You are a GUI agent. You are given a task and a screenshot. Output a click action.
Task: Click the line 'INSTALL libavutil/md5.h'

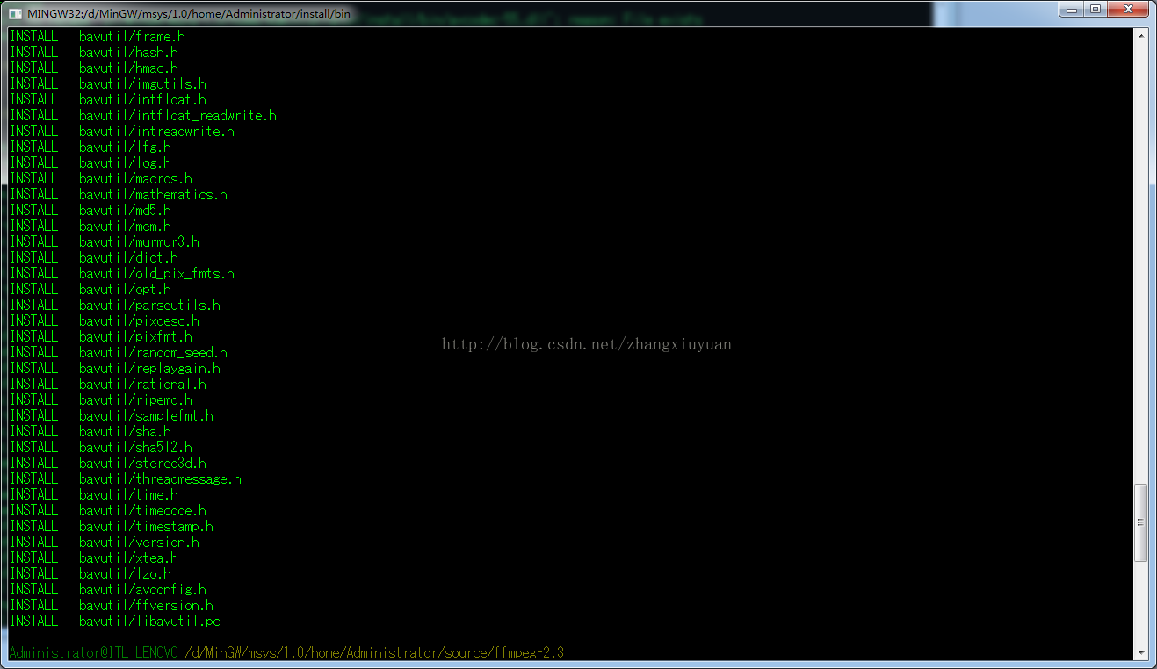pos(90,211)
